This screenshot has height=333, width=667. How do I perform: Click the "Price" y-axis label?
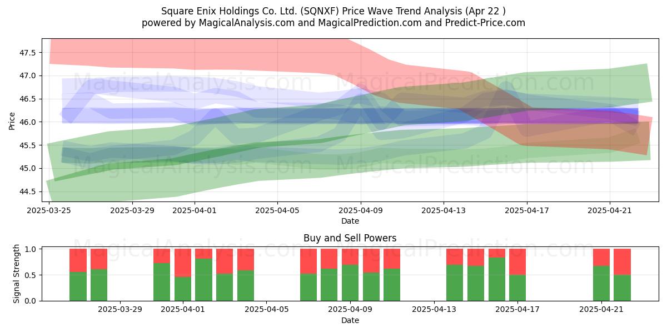[x=12, y=120]
